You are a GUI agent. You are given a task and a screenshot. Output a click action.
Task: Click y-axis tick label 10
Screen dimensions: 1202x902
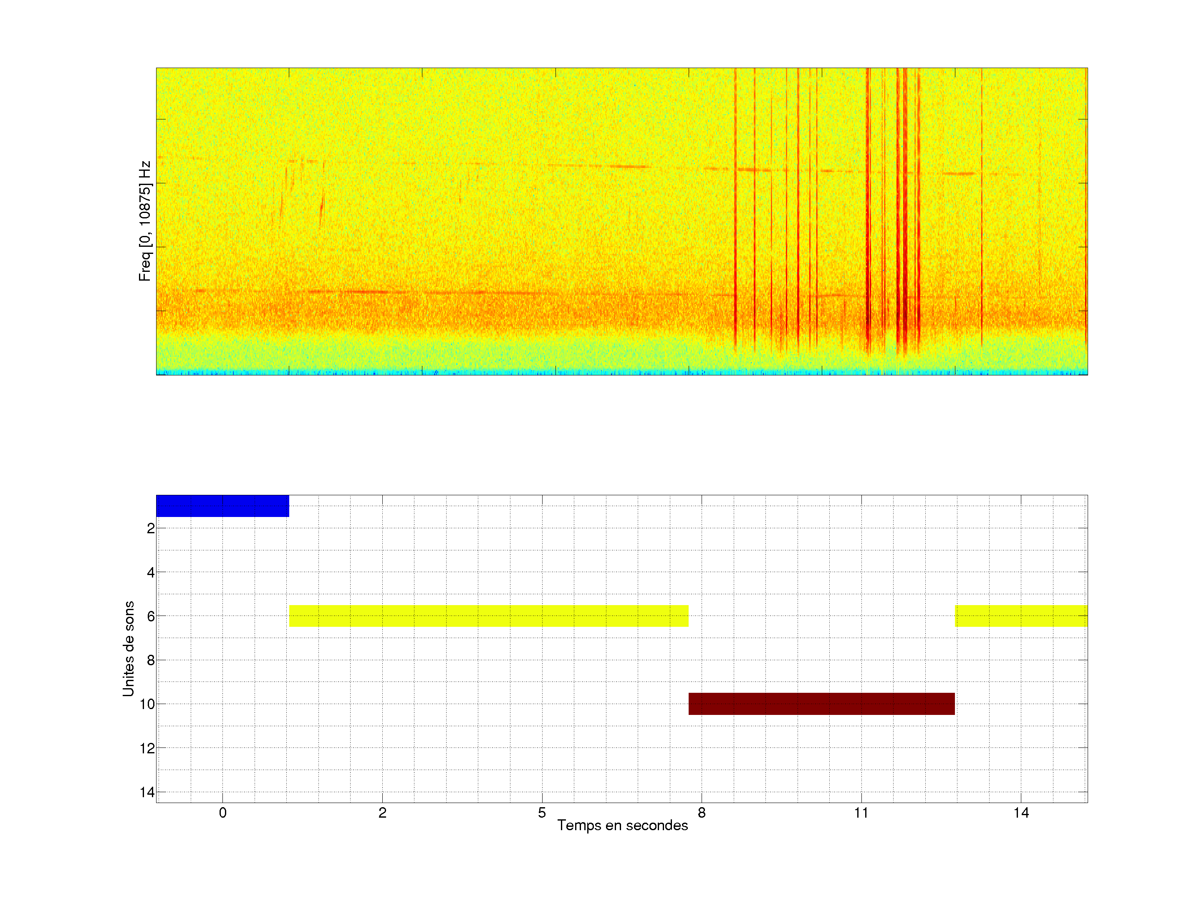point(147,704)
